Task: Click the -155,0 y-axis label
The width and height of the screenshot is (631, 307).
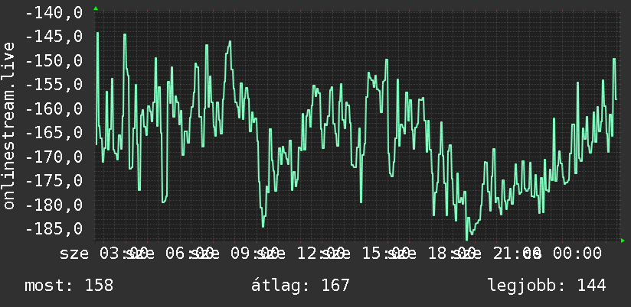Action: 54,85
